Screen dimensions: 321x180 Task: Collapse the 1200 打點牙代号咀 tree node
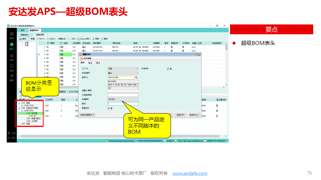pos(19,108)
